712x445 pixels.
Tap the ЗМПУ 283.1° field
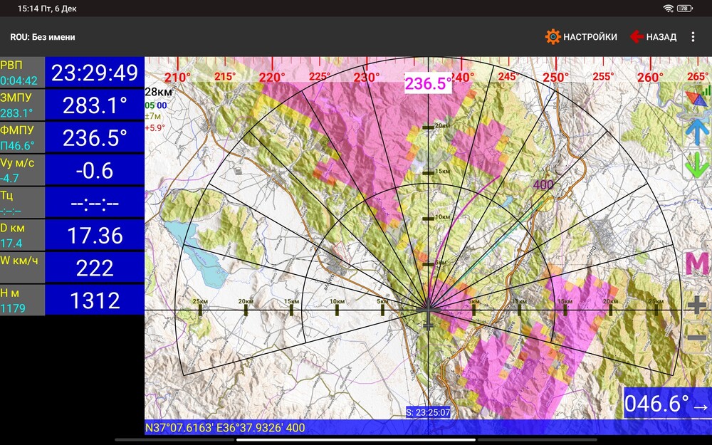click(71, 105)
